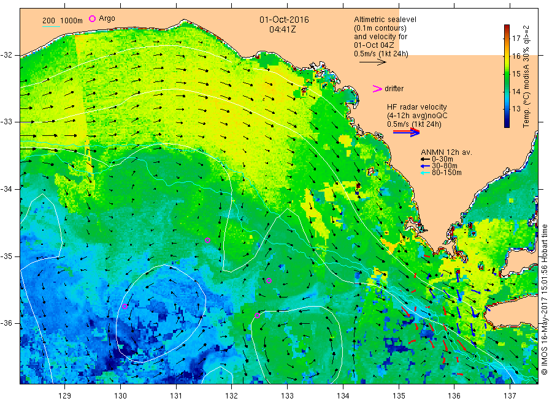Click the '30-80m' depth label
The image size is (552, 404).
point(445,166)
